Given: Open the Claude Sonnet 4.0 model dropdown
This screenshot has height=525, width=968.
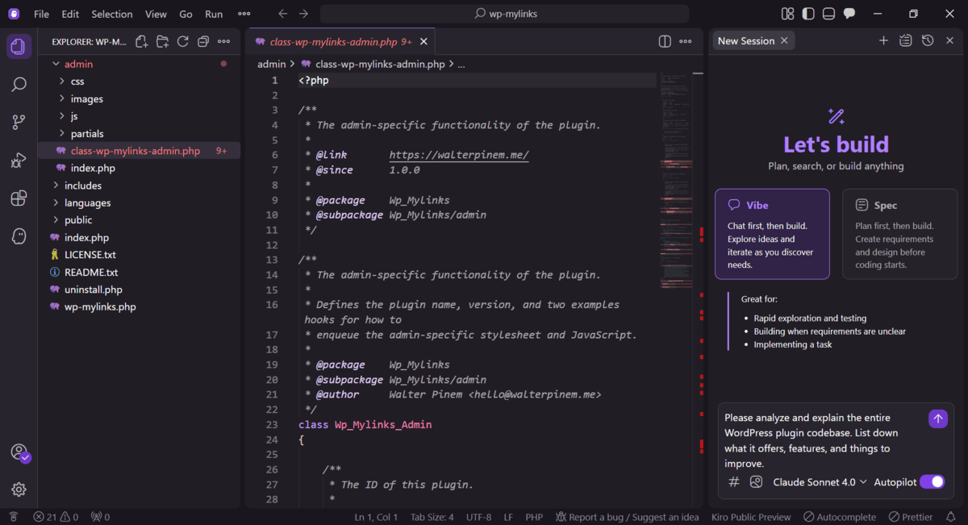Looking at the screenshot, I should [x=820, y=481].
